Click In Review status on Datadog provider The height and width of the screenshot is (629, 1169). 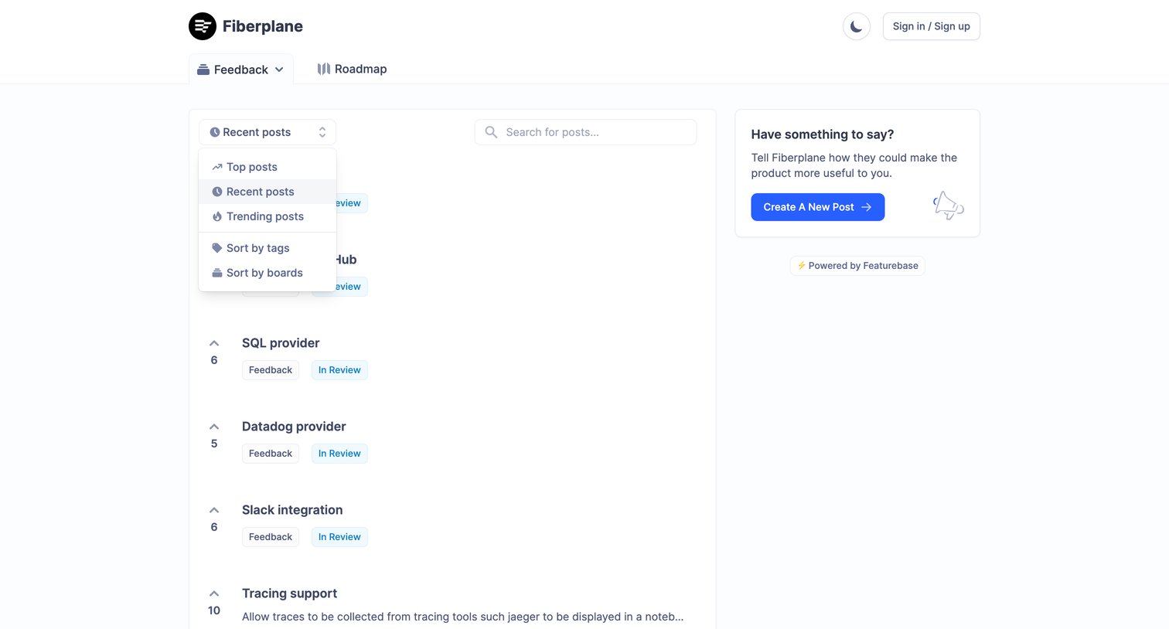(339, 454)
